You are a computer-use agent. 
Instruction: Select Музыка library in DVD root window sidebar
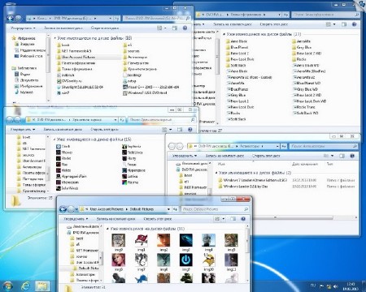[24, 92]
